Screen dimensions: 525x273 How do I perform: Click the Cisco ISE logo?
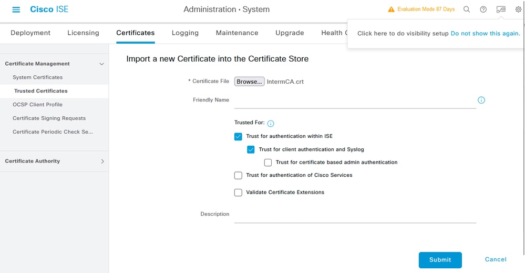[x=49, y=9]
